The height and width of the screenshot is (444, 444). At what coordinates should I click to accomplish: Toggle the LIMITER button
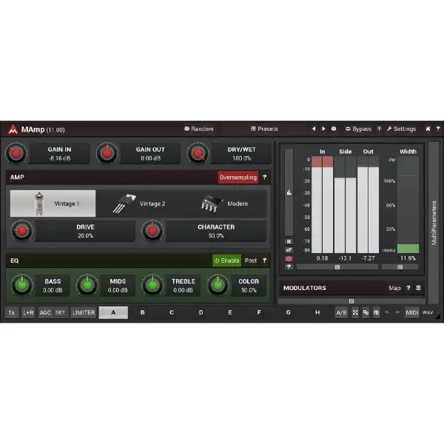coord(83,313)
